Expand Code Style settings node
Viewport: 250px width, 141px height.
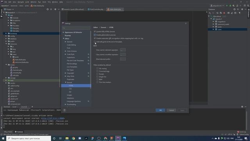[65, 54]
